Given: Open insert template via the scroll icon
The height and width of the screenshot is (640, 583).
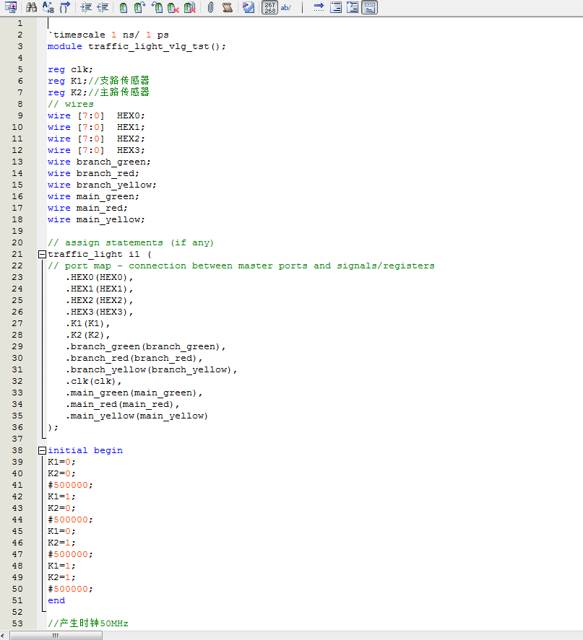Looking at the screenshot, I should click(227, 7).
